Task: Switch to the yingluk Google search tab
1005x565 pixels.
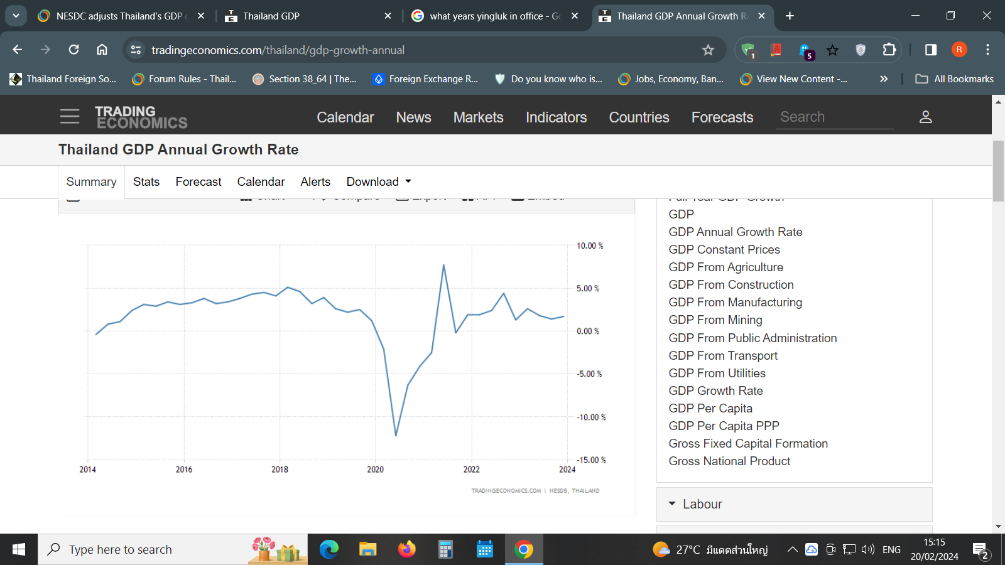Action: (495, 16)
